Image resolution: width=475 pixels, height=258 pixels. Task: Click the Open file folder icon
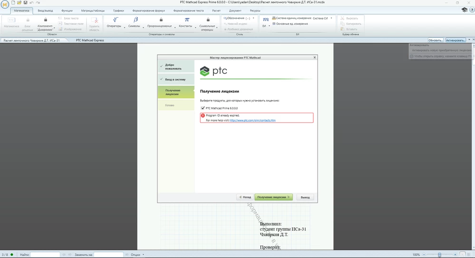coord(19,2)
